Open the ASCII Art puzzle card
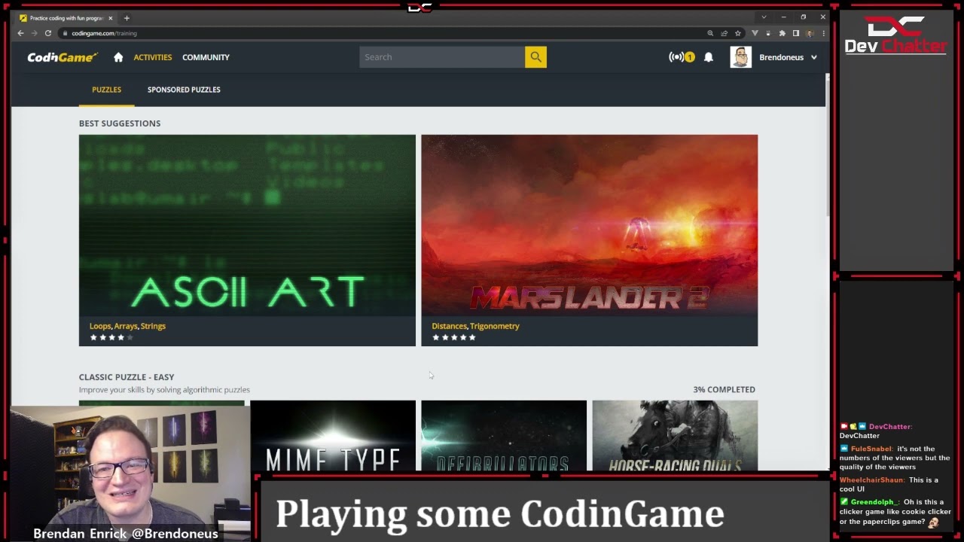 click(x=247, y=240)
